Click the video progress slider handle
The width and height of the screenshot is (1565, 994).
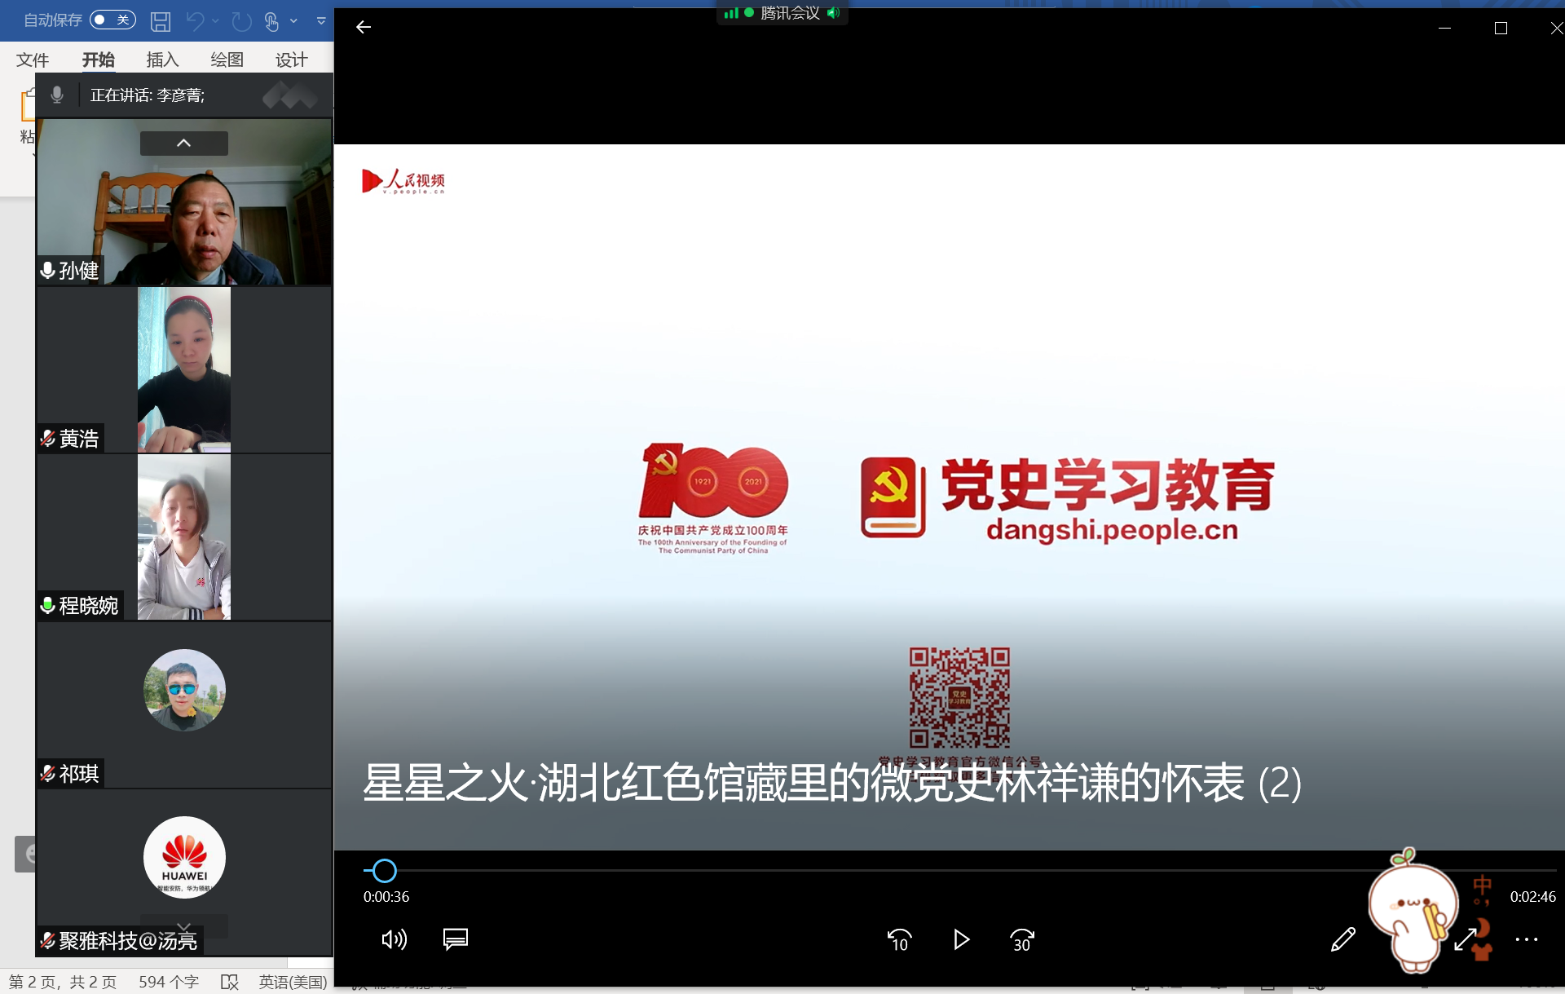384,871
